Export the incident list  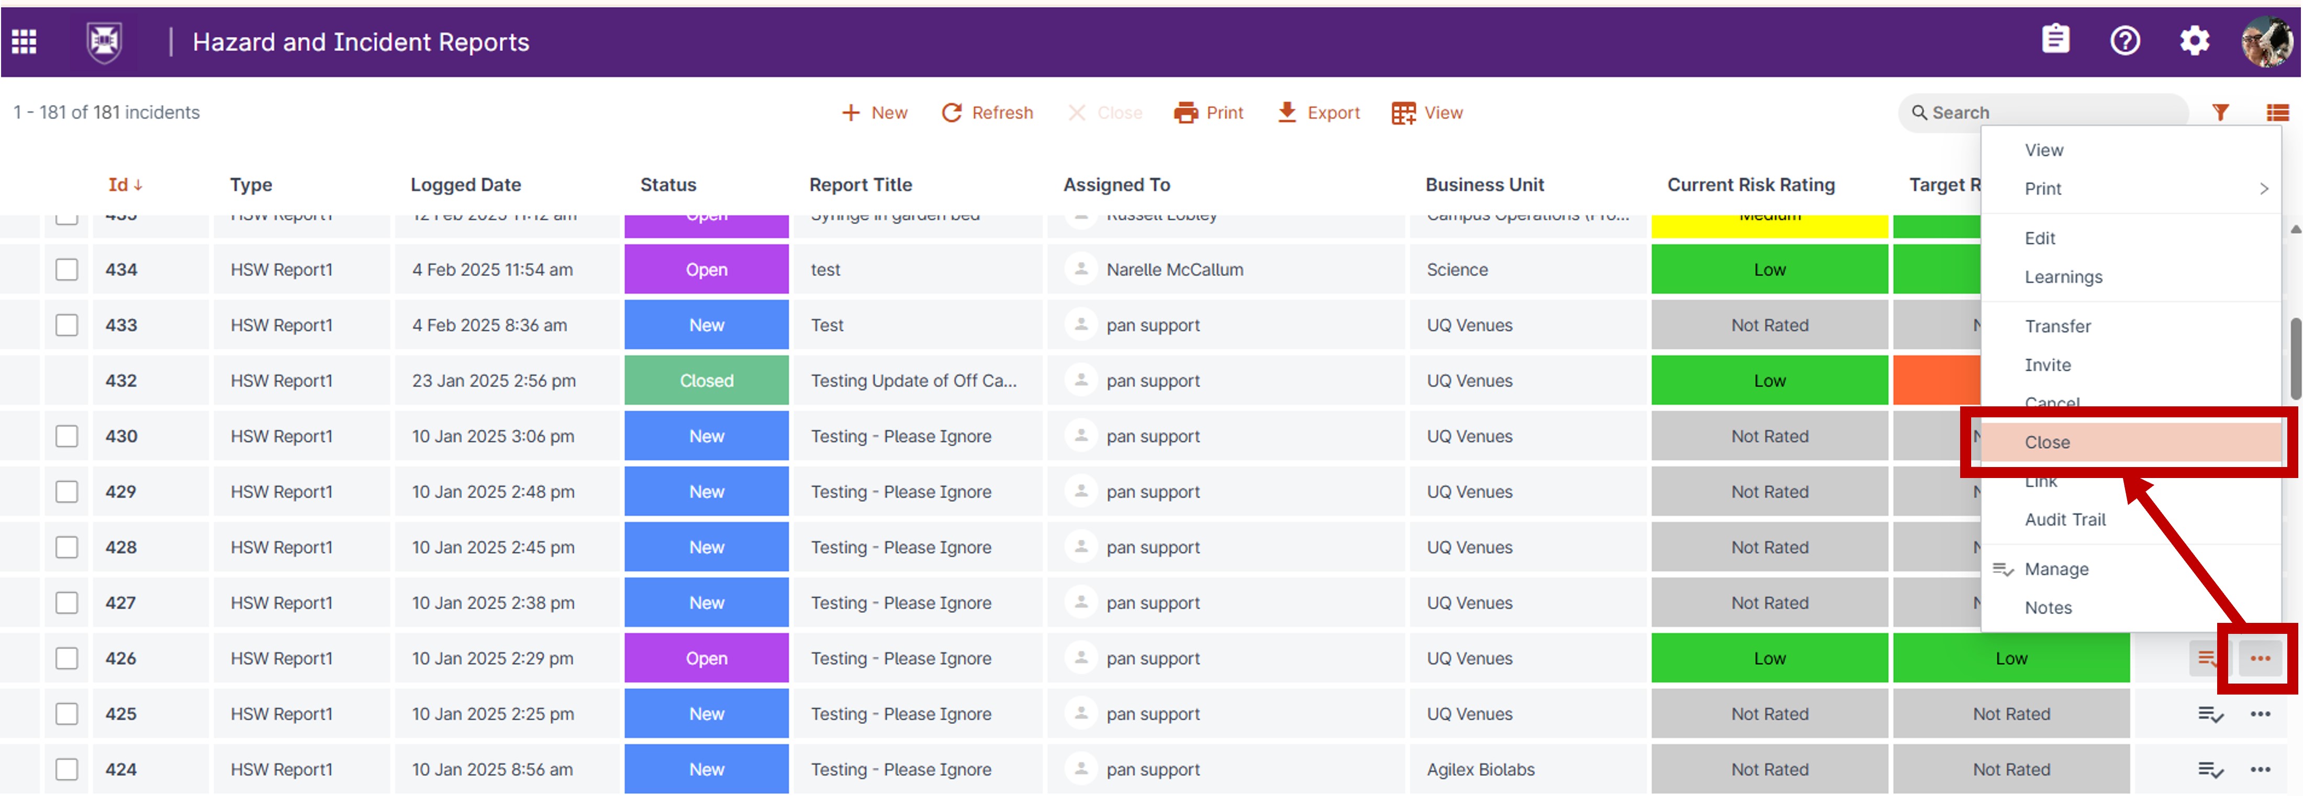tap(1318, 112)
